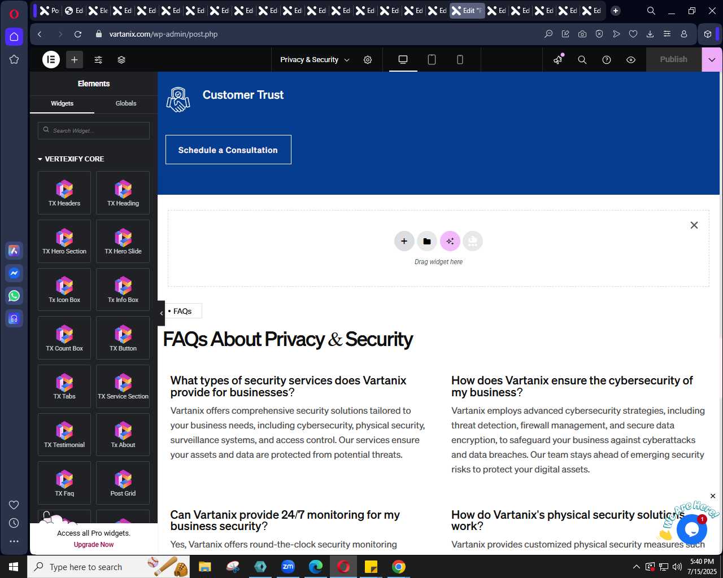This screenshot has height=578, width=723.
Task: Expand save options arrow beside Publish
Action: tap(712, 59)
